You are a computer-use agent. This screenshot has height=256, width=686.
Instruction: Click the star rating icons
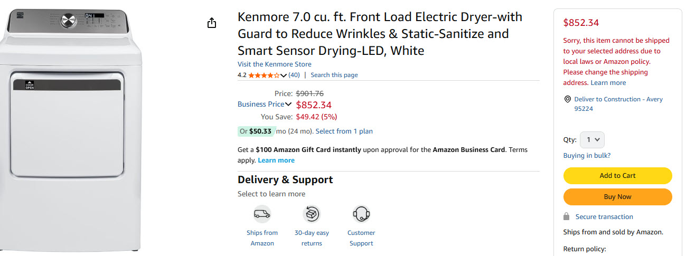click(x=264, y=75)
